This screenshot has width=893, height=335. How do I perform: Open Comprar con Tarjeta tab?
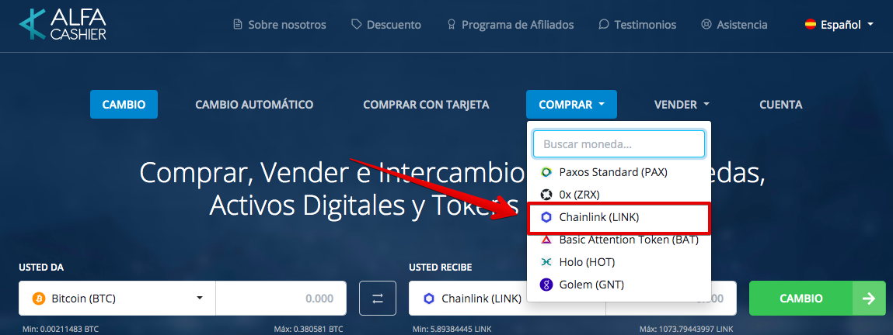point(426,105)
